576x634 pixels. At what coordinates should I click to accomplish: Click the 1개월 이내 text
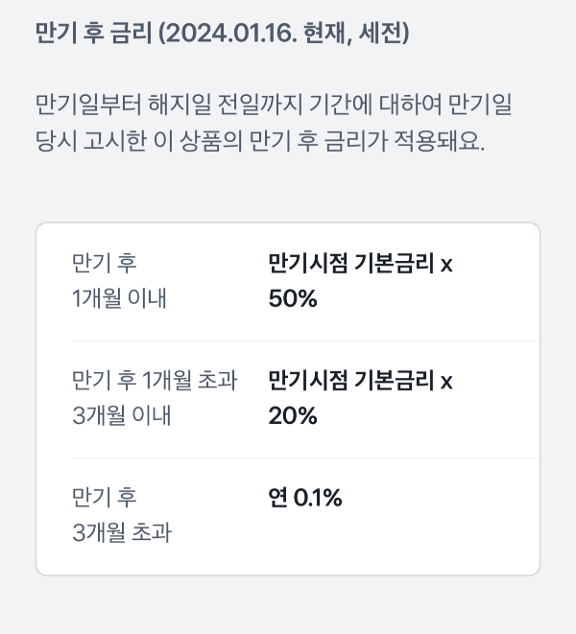click(x=119, y=299)
